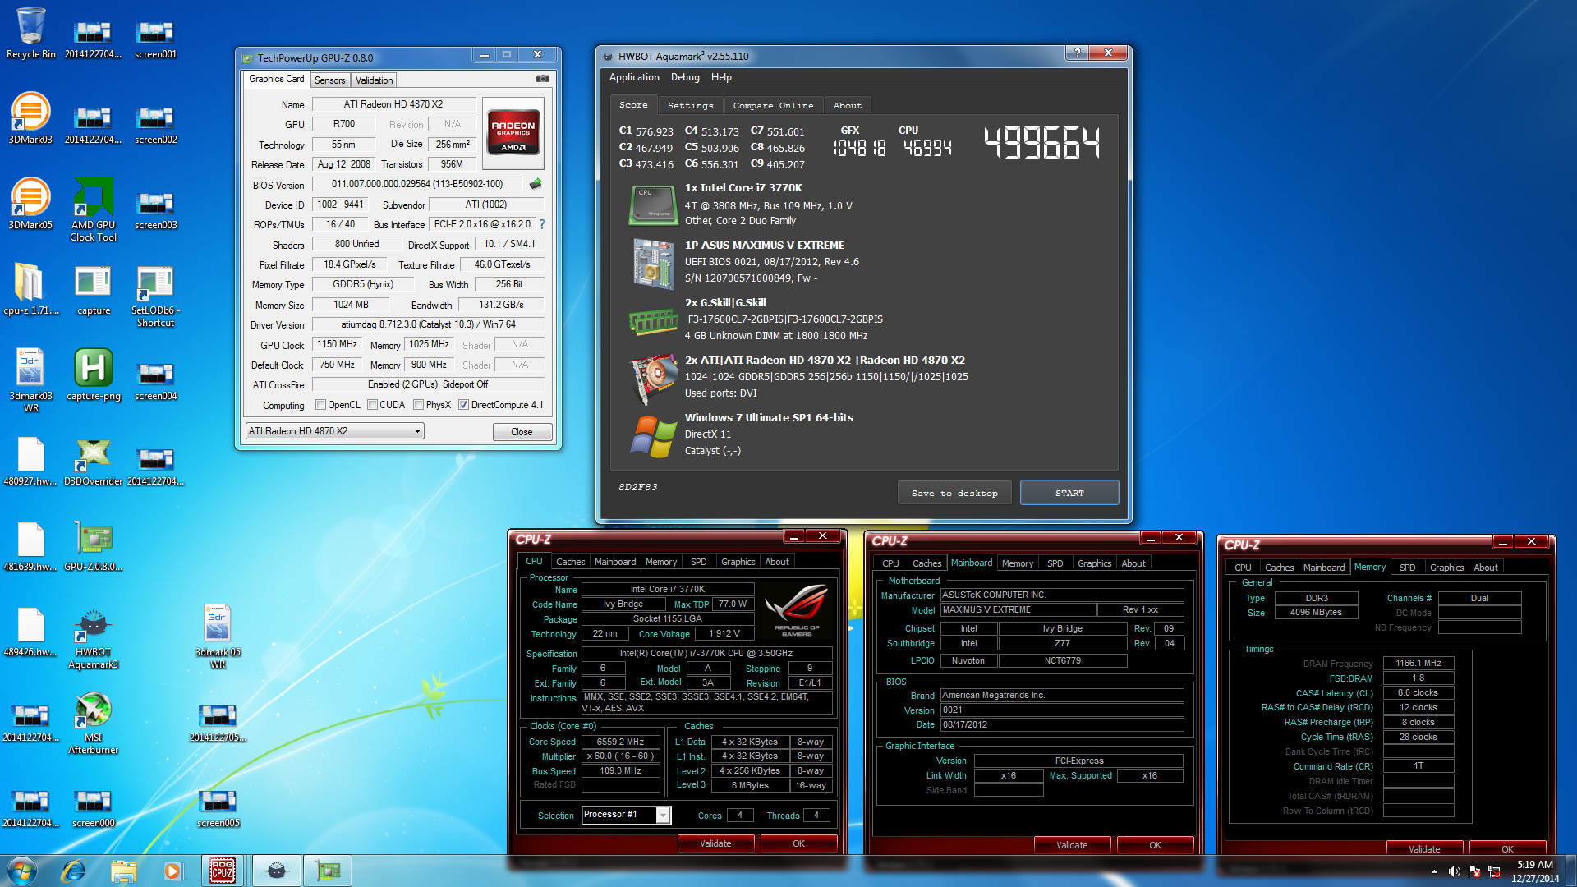Click the volume icon in system tray
The width and height of the screenshot is (1577, 887).
(x=1454, y=871)
